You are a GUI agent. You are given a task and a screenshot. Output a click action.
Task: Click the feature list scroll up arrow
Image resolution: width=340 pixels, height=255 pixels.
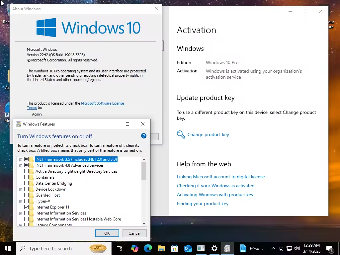click(x=144, y=159)
